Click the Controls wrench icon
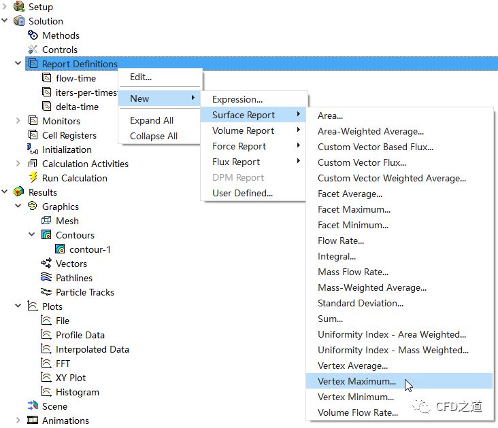 point(33,50)
